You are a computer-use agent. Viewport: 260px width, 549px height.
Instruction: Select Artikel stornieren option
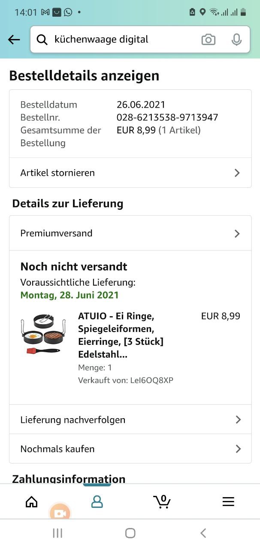pos(57,173)
